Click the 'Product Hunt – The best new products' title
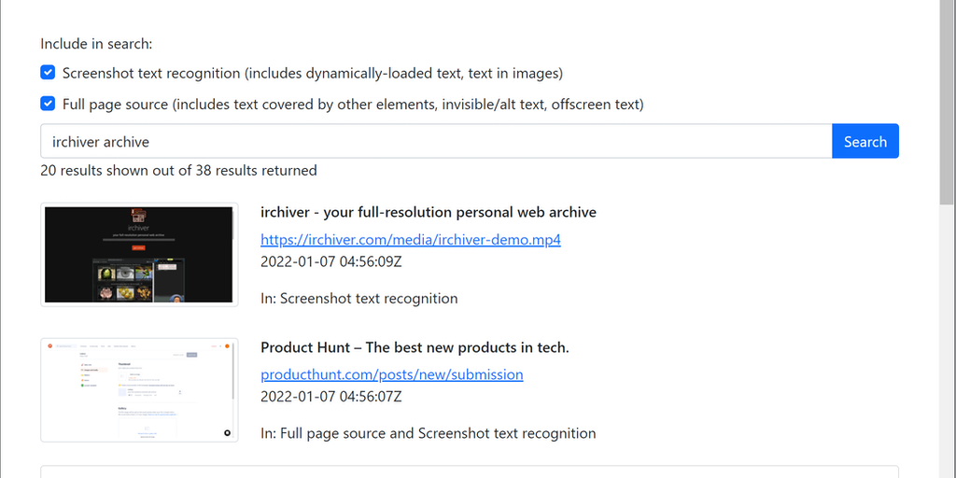The height and width of the screenshot is (478, 956). point(415,347)
